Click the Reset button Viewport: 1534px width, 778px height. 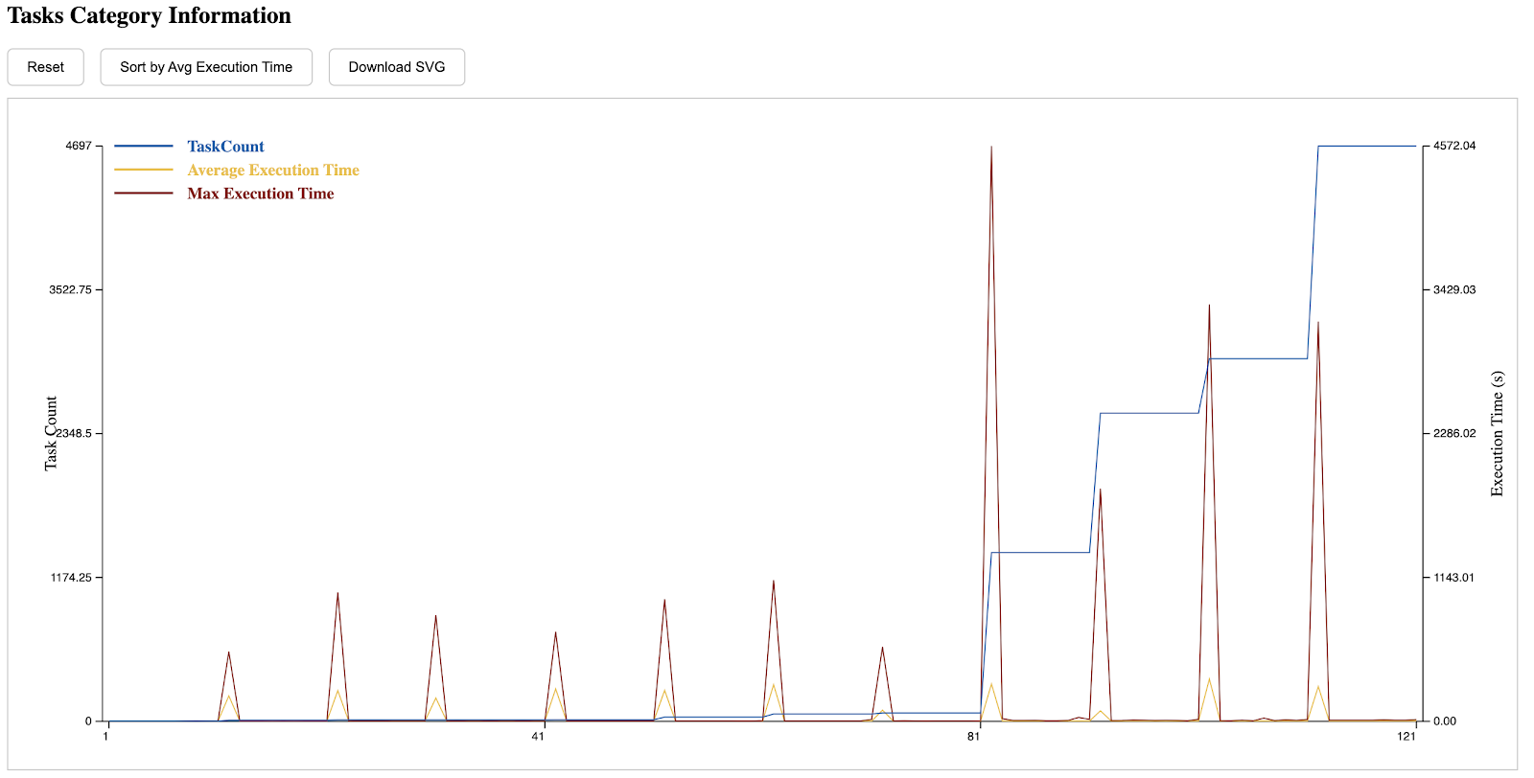(45, 67)
